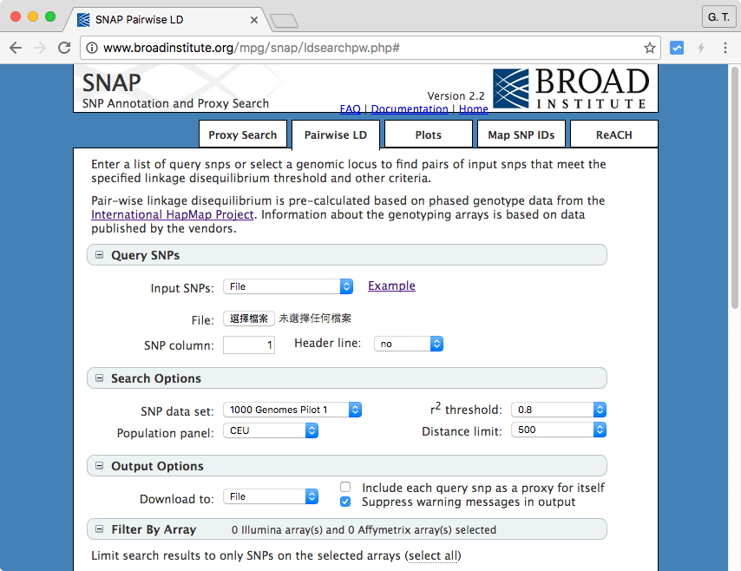The width and height of the screenshot is (741, 571).
Task: Click the Broad Institute logo
Action: pyautogui.click(x=571, y=89)
